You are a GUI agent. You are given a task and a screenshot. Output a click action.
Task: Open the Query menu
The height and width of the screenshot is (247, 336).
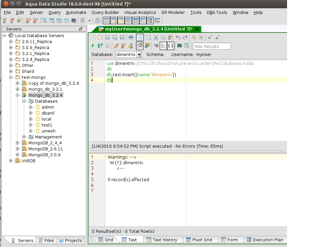click(x=55, y=13)
